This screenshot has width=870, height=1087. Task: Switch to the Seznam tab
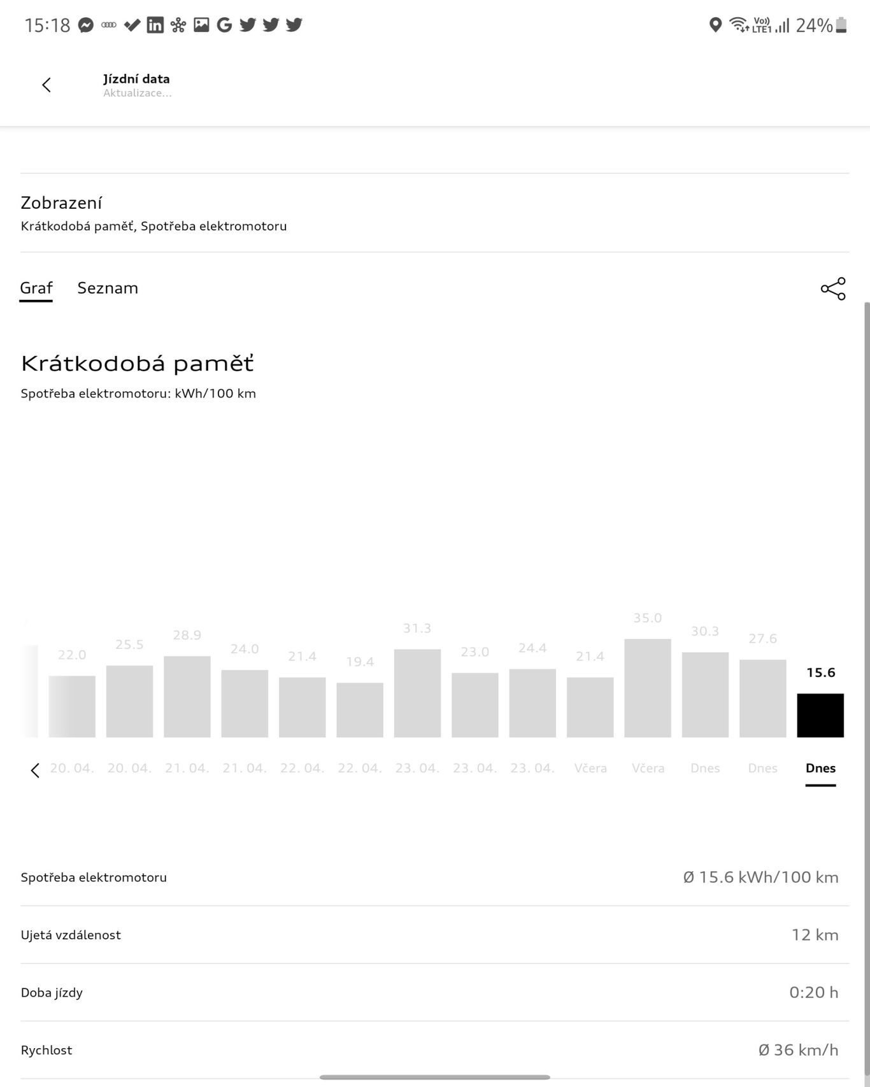coord(108,288)
